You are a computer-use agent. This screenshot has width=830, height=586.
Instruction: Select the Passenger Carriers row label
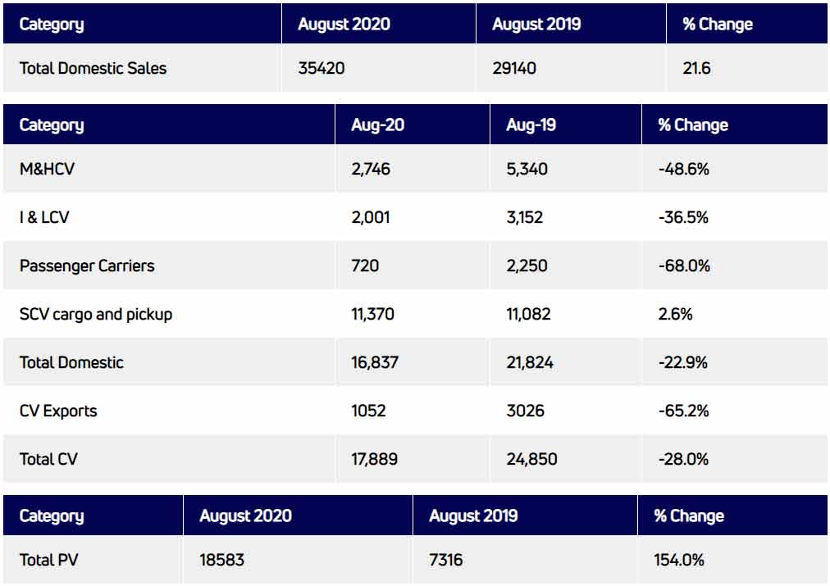87,266
